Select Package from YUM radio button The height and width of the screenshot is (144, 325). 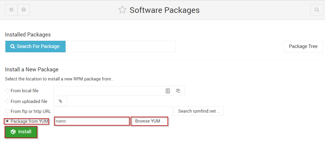pos(7,121)
